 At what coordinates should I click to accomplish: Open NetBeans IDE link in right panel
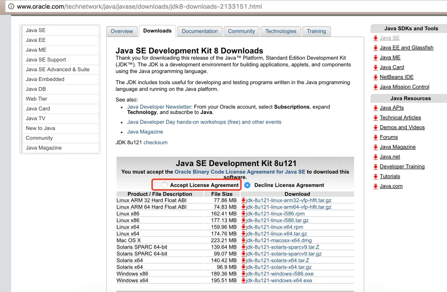click(397, 77)
